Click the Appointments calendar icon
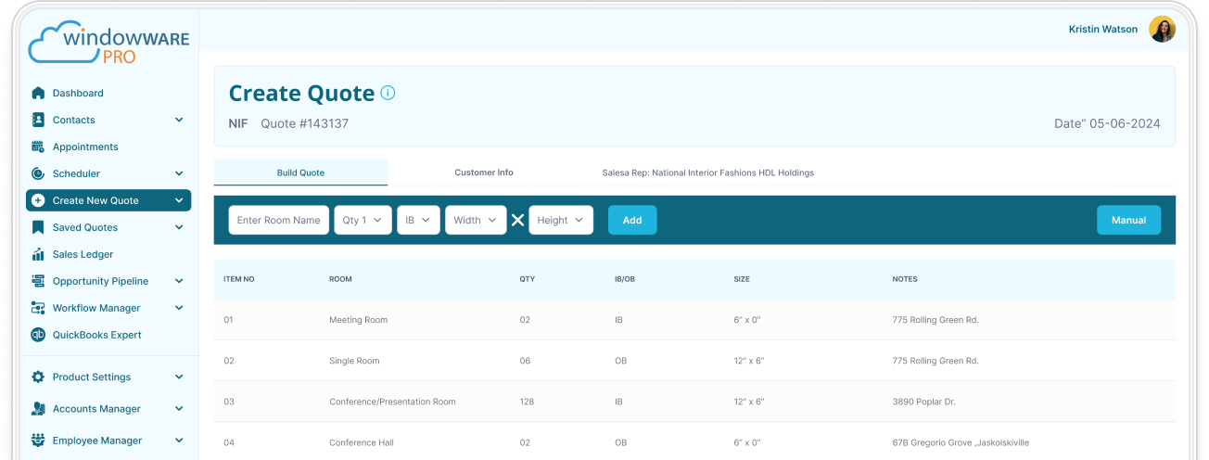1209x460 pixels. (38, 147)
